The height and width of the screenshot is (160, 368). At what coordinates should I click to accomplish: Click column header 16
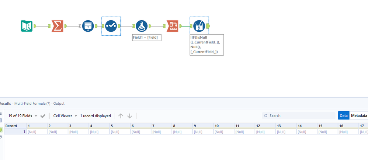(348, 126)
